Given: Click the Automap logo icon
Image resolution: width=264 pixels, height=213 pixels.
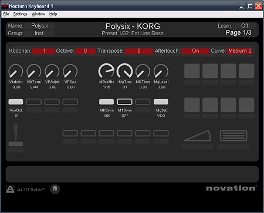Looking at the screenshot, I should [x=10, y=189].
